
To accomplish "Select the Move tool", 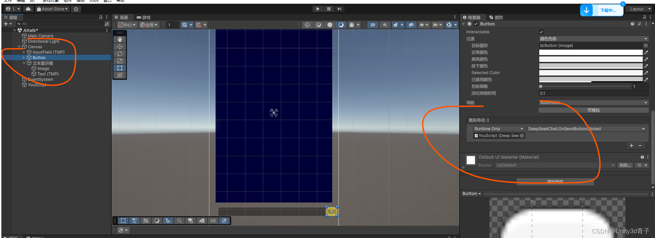I will tap(120, 47).
